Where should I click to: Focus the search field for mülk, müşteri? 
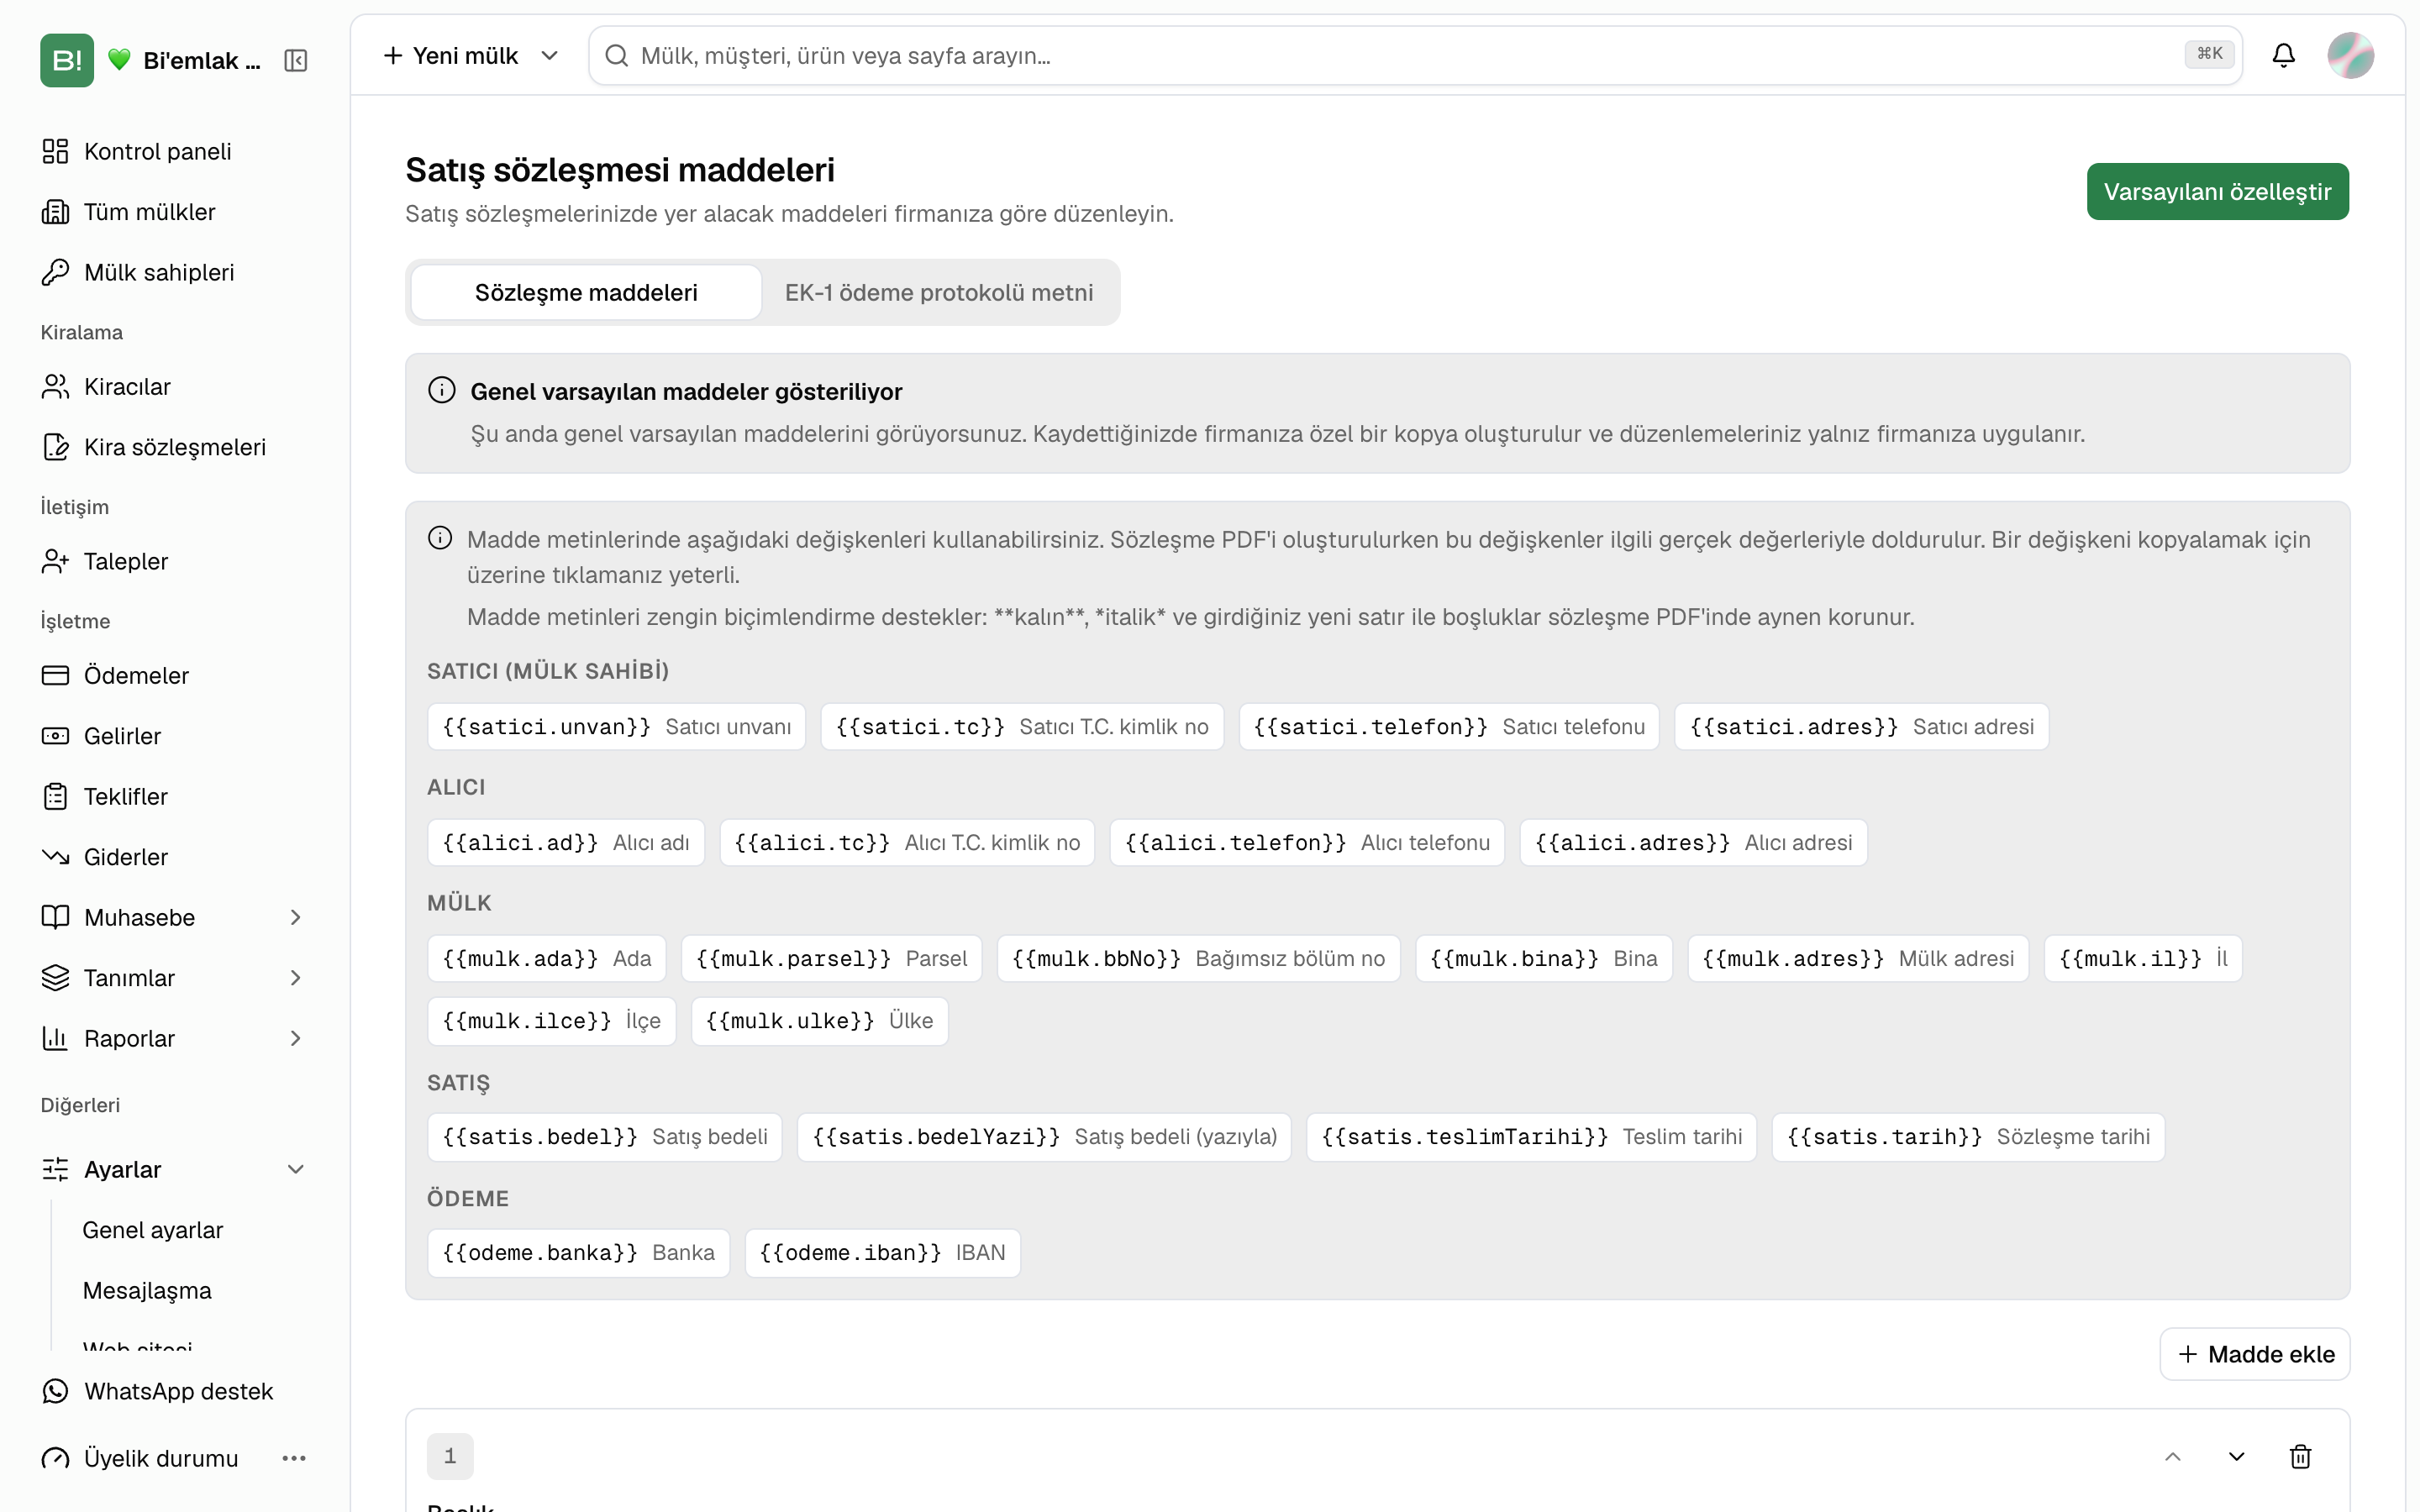[x=1414, y=56]
